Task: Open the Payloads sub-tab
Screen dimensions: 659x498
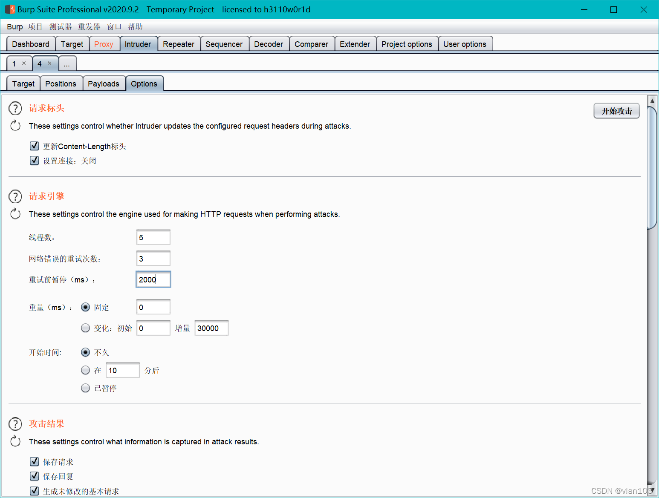Action: pyautogui.click(x=104, y=83)
